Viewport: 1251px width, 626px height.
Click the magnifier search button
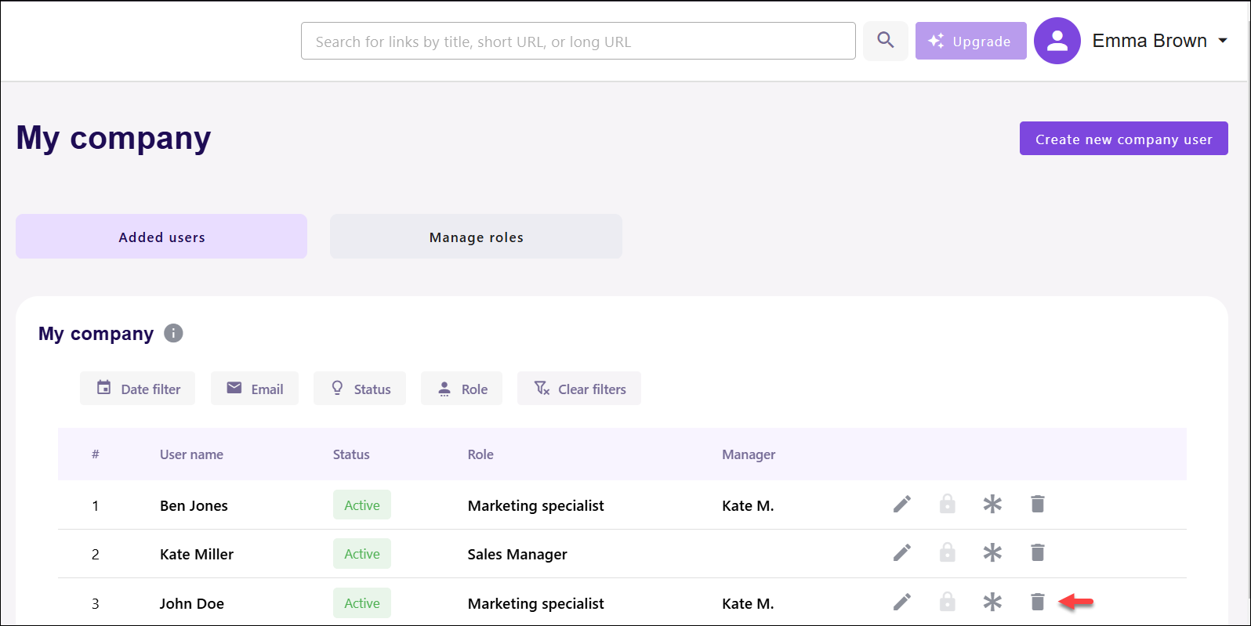[x=886, y=41]
